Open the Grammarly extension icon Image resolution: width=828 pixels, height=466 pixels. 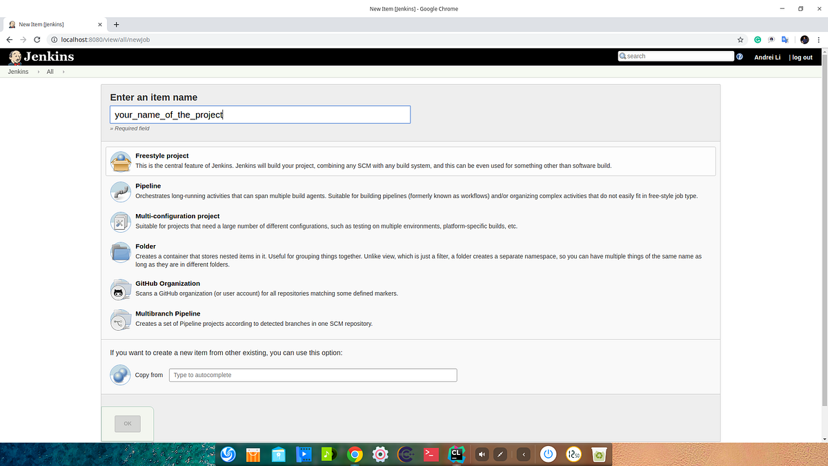pos(758,39)
